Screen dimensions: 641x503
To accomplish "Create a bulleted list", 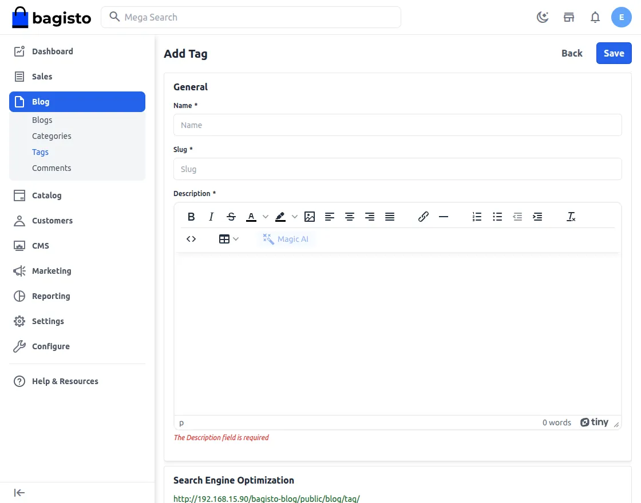I will (x=497, y=217).
